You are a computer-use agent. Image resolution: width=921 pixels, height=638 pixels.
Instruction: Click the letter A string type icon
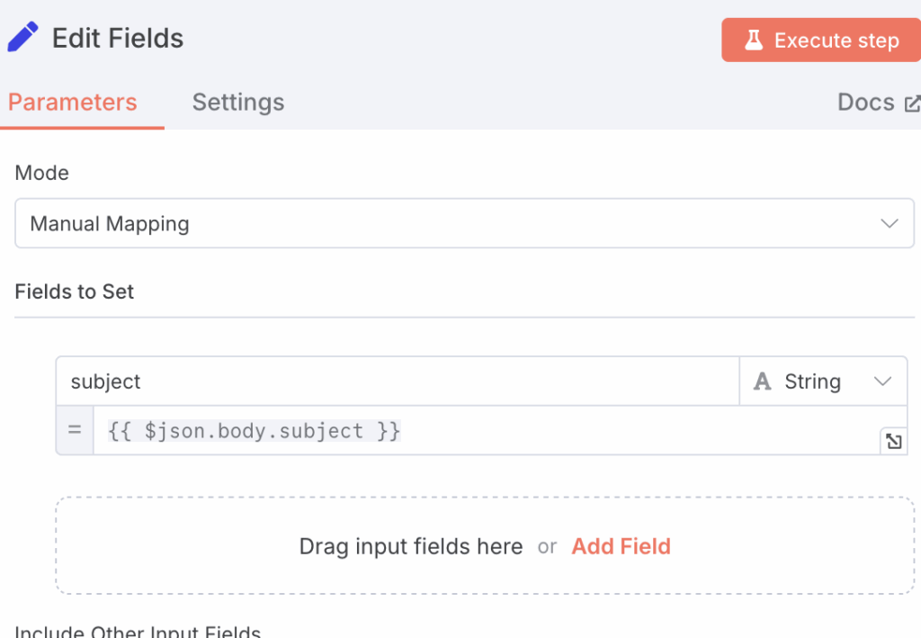(763, 382)
